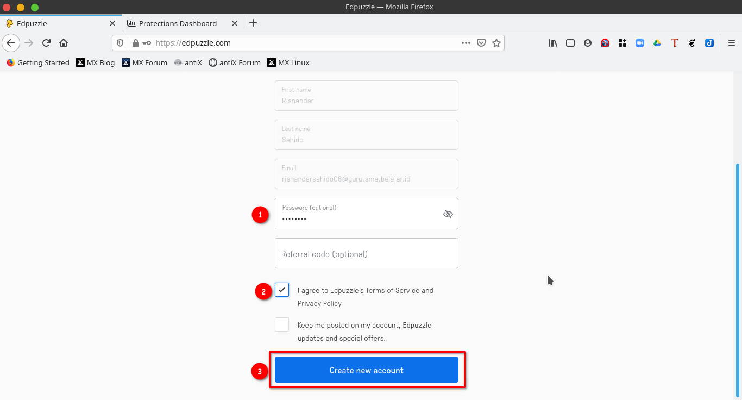
Task: Open a new tab with plus button
Action: coord(253,23)
